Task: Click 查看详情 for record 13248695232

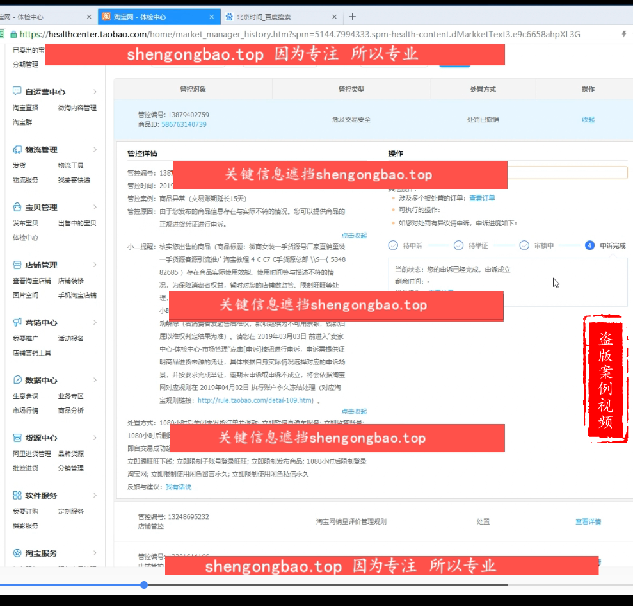Action: (x=588, y=521)
